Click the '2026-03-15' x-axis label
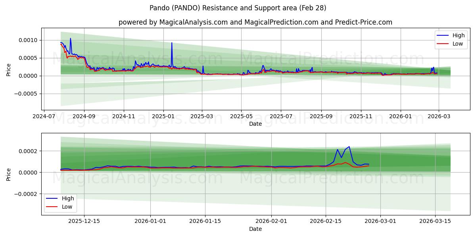The height and width of the screenshot is (238, 476). point(435,222)
